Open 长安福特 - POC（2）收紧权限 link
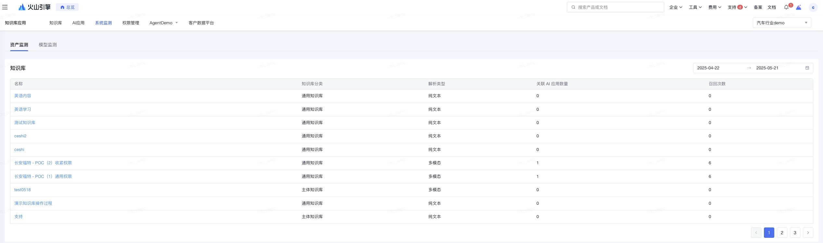Viewport: 823px width, 243px height. [x=43, y=163]
